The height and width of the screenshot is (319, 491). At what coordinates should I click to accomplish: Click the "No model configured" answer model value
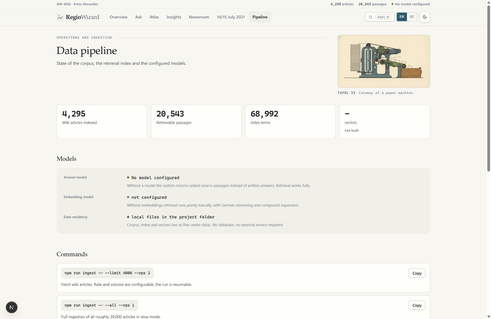[x=155, y=178]
